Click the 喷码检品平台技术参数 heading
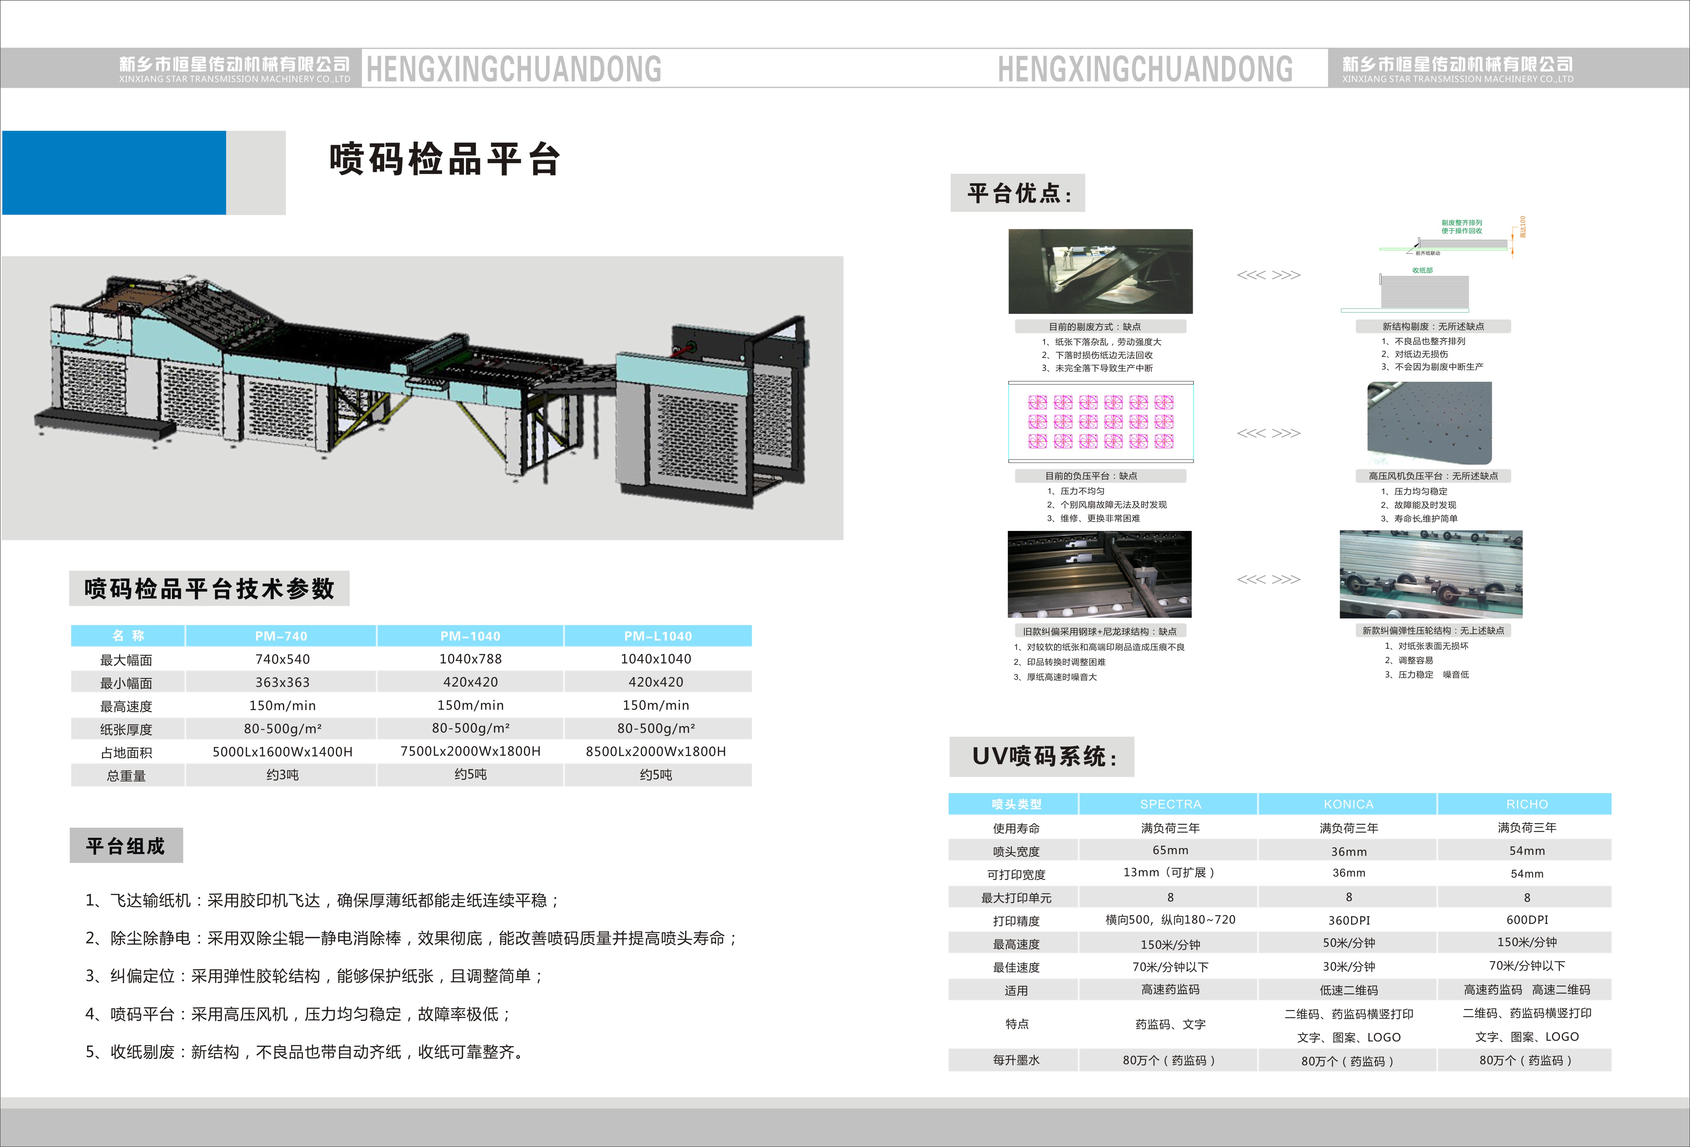 click(209, 588)
